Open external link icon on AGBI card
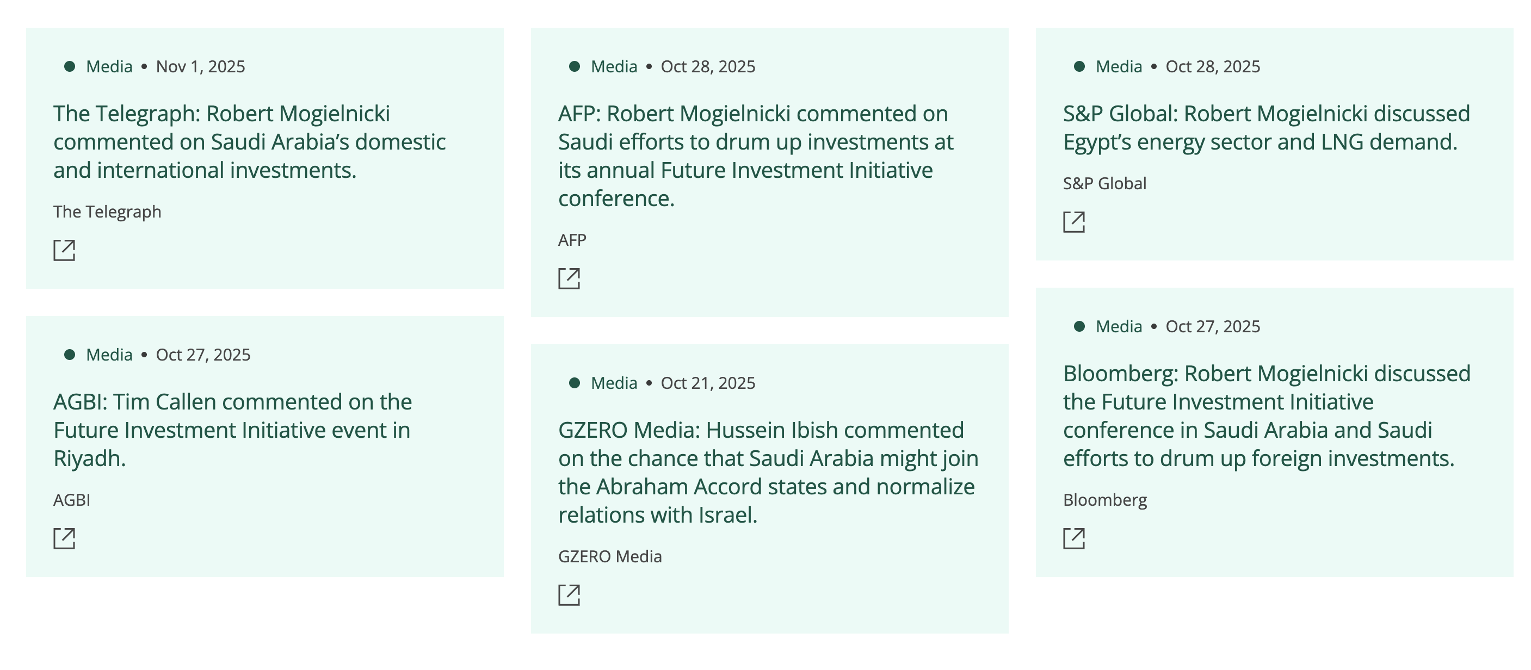The width and height of the screenshot is (1531, 670). [x=64, y=538]
